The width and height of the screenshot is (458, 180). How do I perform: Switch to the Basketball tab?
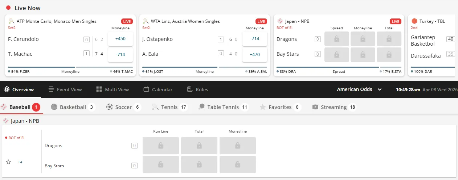click(x=73, y=107)
